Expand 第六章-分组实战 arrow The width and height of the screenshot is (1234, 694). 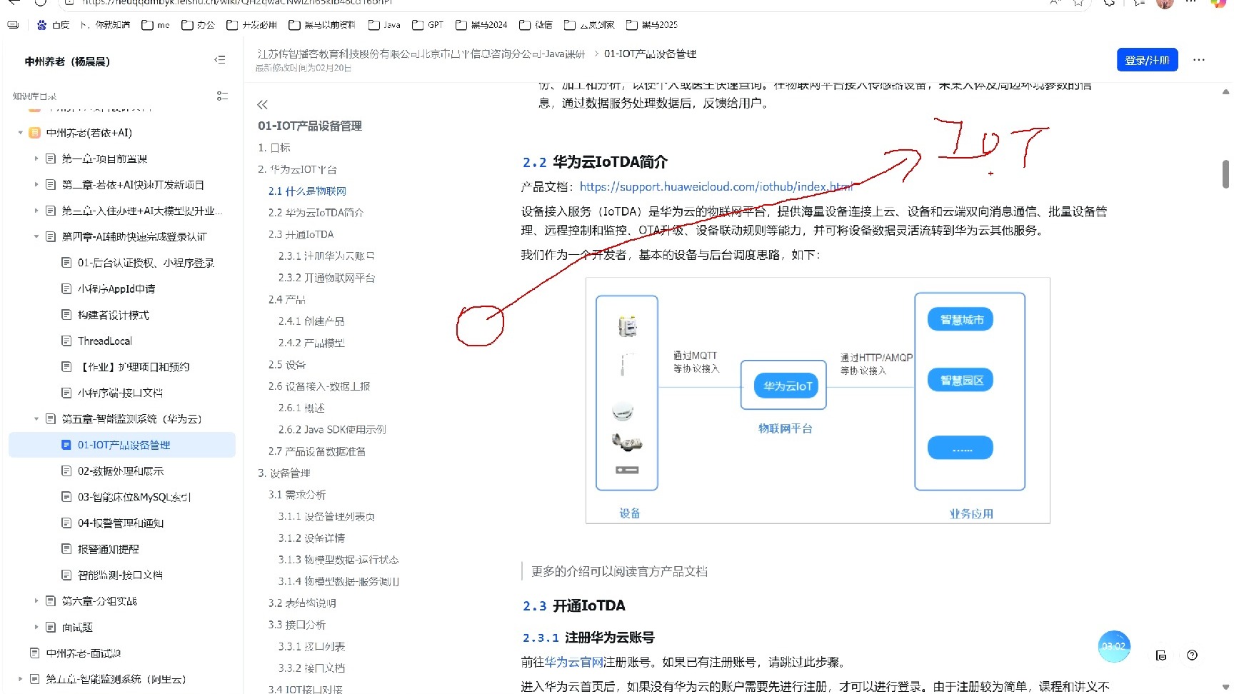36,601
